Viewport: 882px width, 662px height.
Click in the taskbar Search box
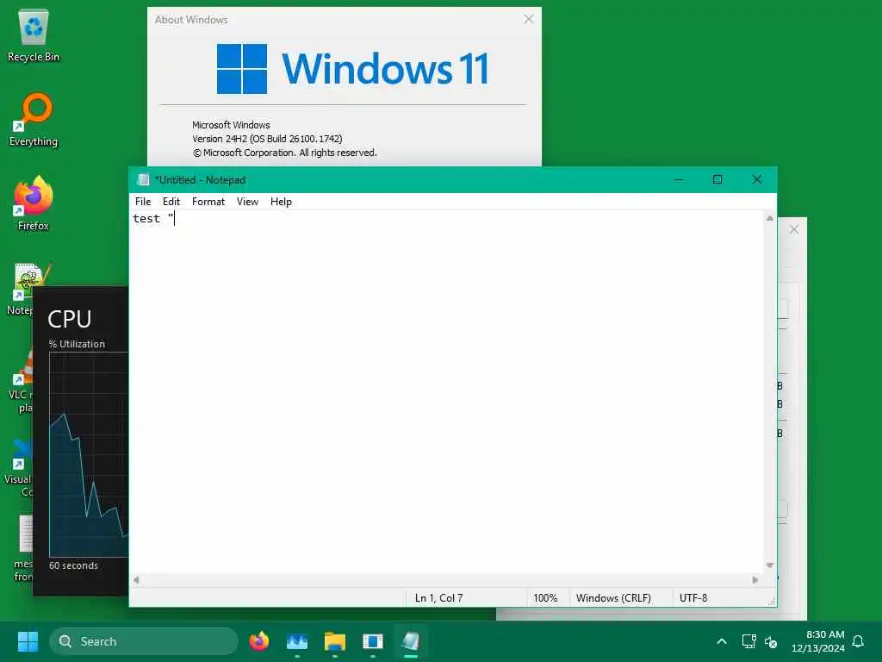(144, 641)
